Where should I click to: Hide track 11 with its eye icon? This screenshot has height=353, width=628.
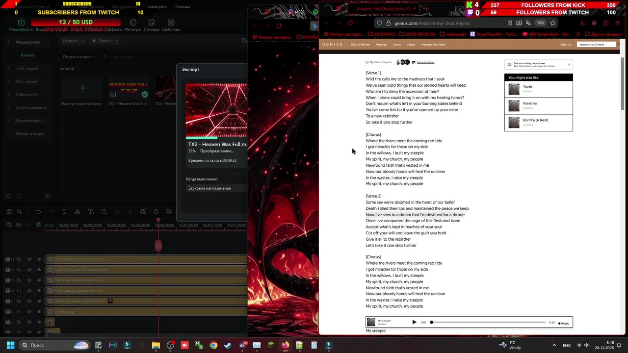pos(39,280)
